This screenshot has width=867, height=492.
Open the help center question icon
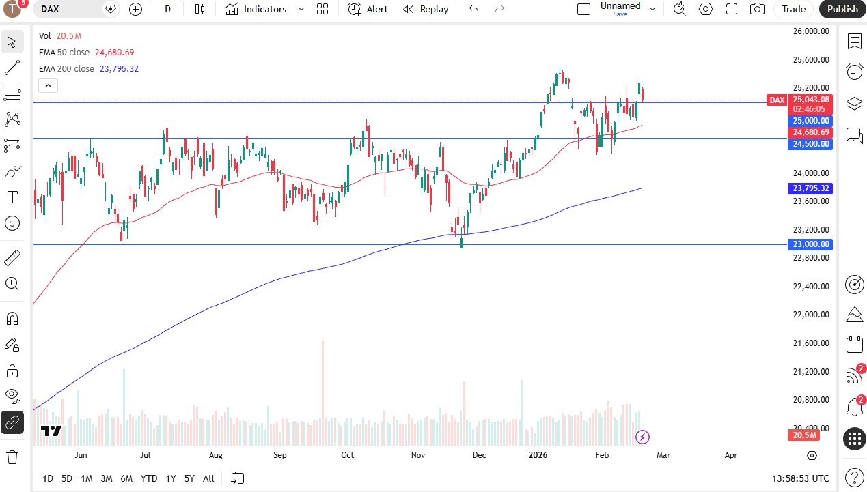(854, 478)
